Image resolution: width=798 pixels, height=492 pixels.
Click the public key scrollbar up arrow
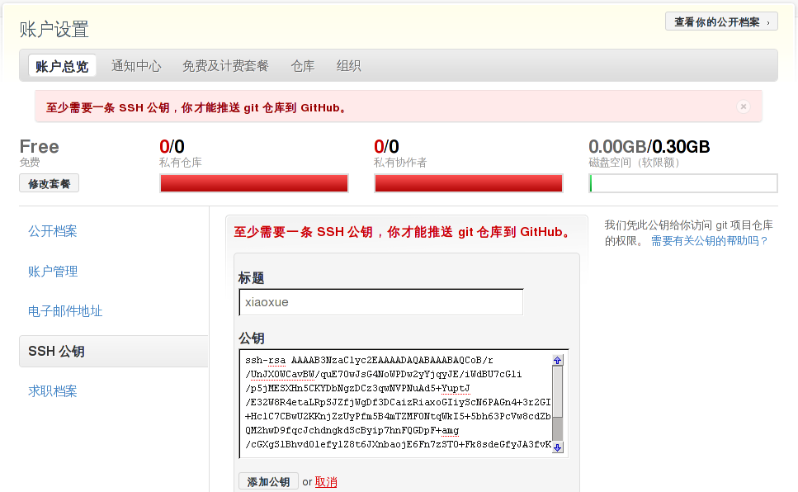pos(557,360)
